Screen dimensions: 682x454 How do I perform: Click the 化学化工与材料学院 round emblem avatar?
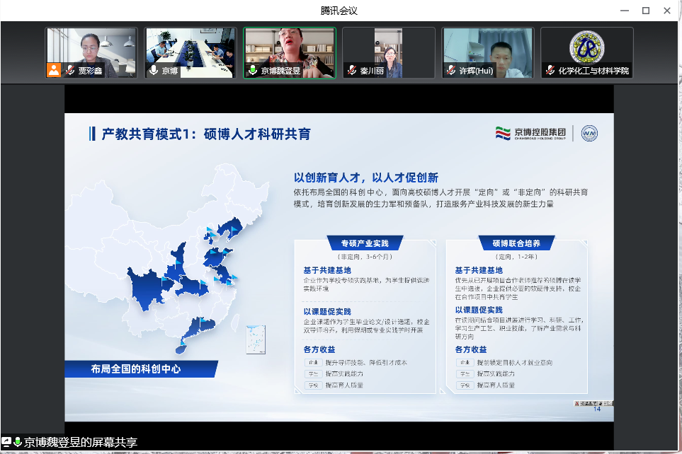(587, 47)
